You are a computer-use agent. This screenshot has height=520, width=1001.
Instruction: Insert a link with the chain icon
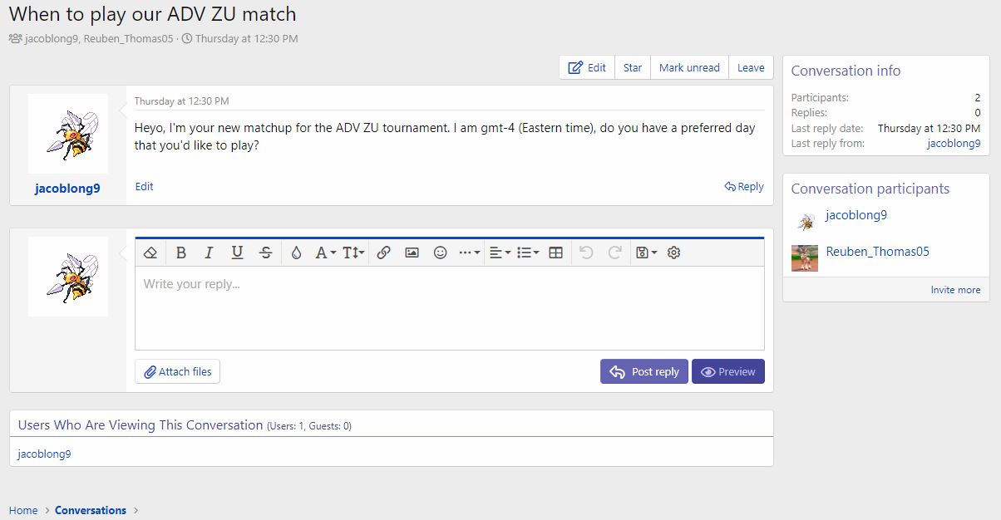coord(383,253)
